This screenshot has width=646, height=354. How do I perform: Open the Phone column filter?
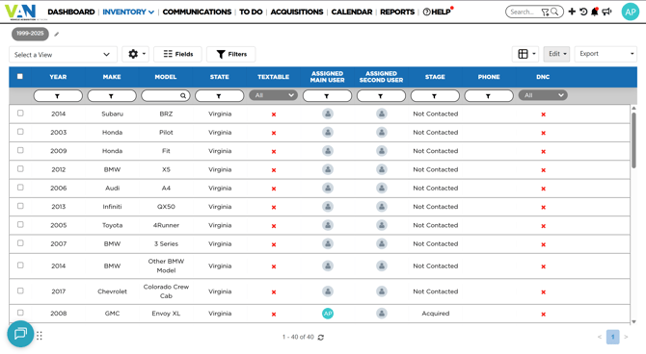click(x=489, y=96)
